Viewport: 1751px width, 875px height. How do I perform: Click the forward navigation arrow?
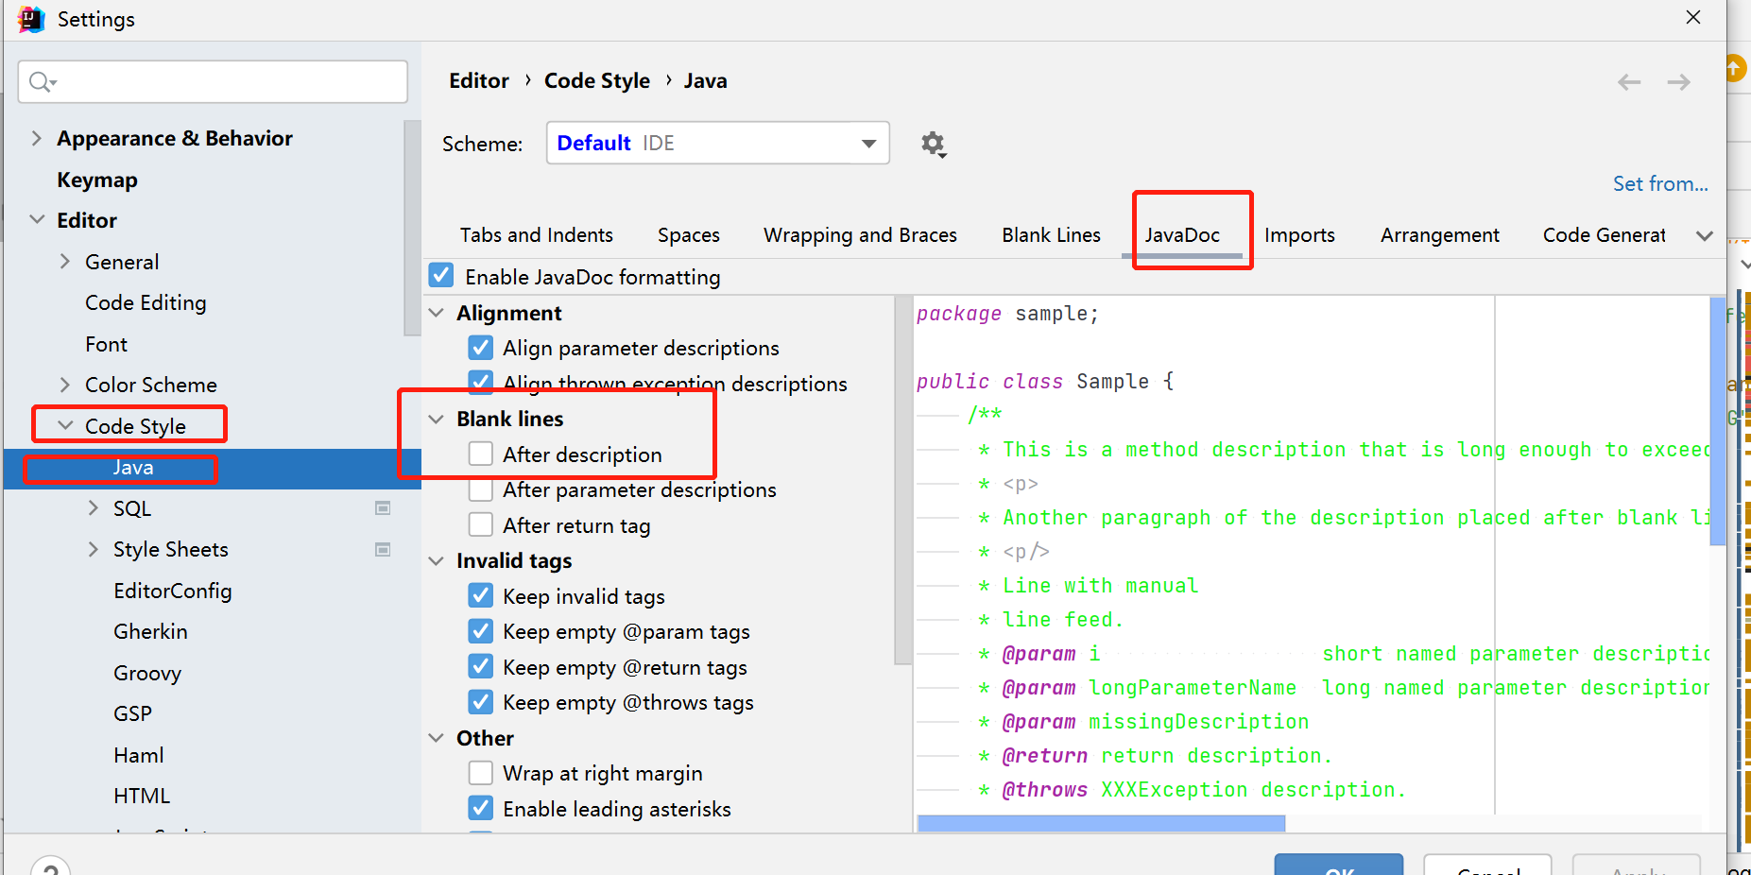[x=1679, y=82]
